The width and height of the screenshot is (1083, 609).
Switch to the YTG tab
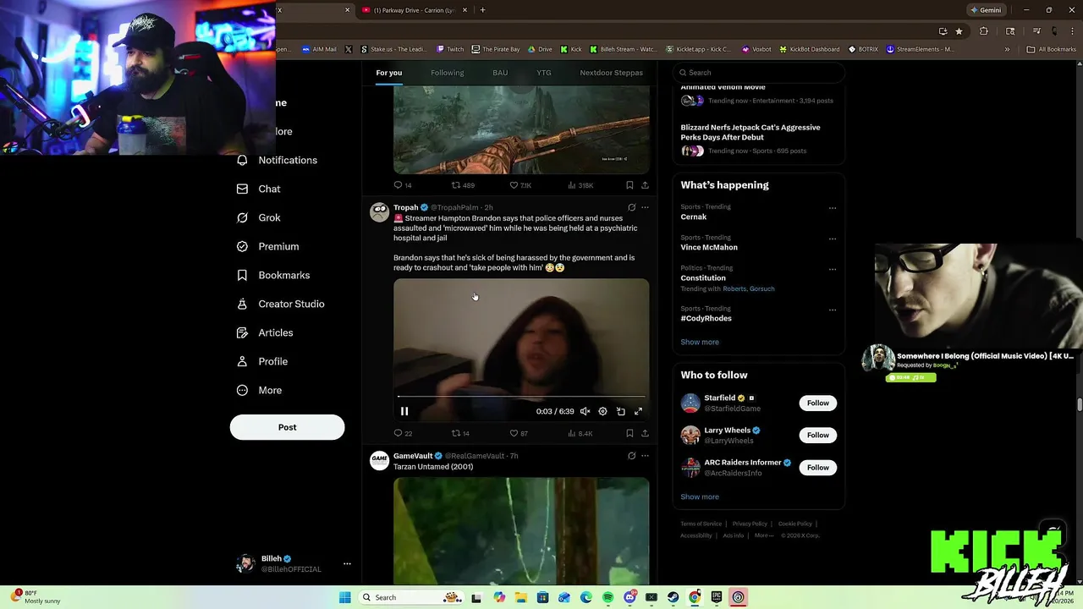pyautogui.click(x=544, y=73)
